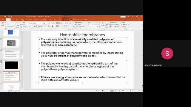Click the New Slide icon
191x107 pixels.
click(x=18, y=23)
